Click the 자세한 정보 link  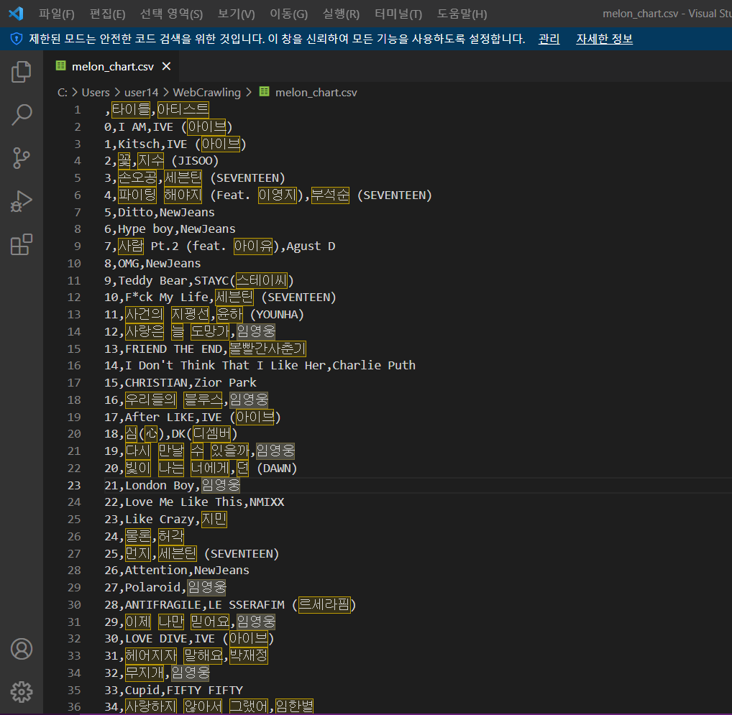click(x=604, y=39)
